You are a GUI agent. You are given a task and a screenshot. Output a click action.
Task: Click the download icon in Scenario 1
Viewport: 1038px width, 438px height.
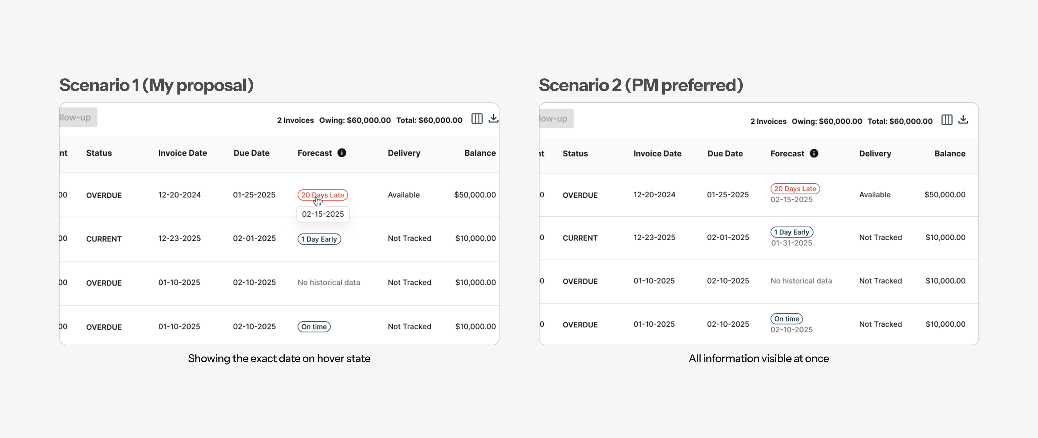[493, 118]
